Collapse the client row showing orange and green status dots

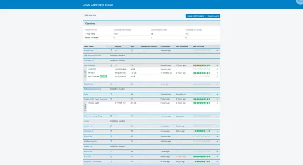(x=217, y=66)
